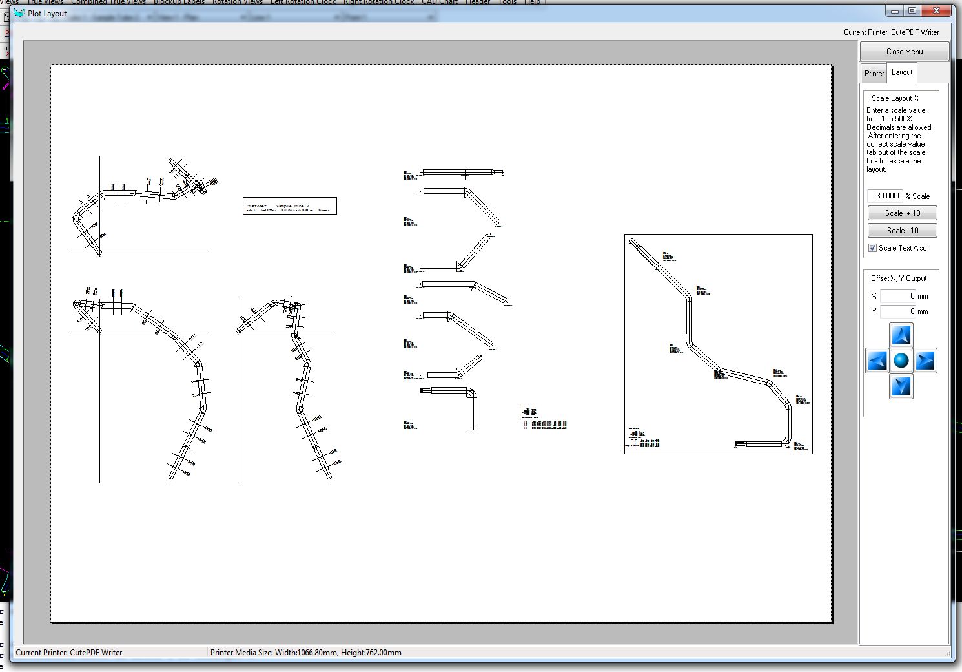Toggle the Scale Text Also checkbox
Screen dimensions: 962x672
(873, 248)
